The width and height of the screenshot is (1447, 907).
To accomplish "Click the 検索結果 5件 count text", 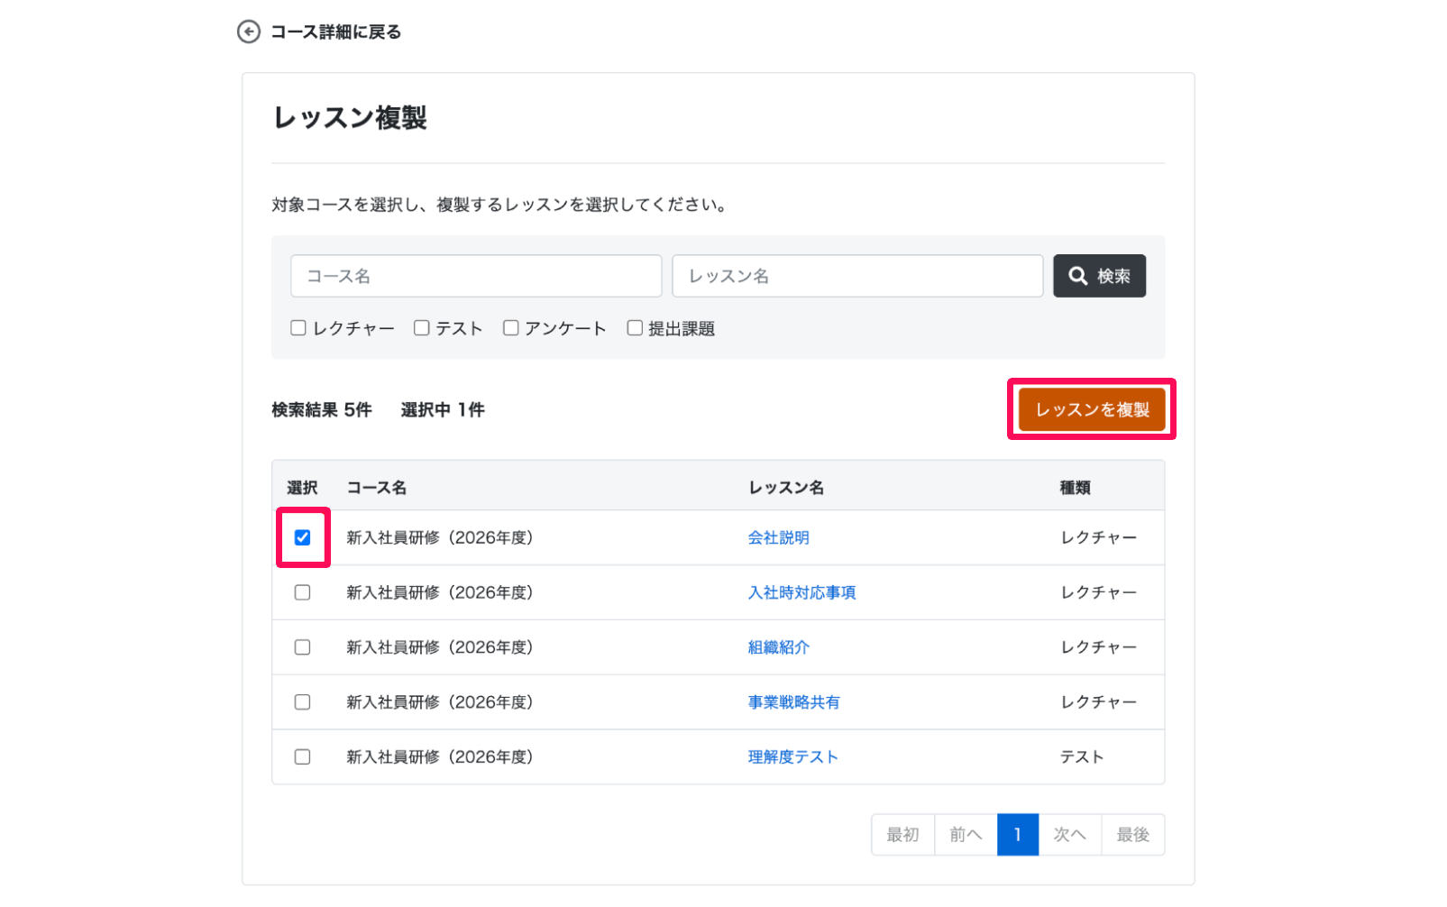I will (322, 410).
